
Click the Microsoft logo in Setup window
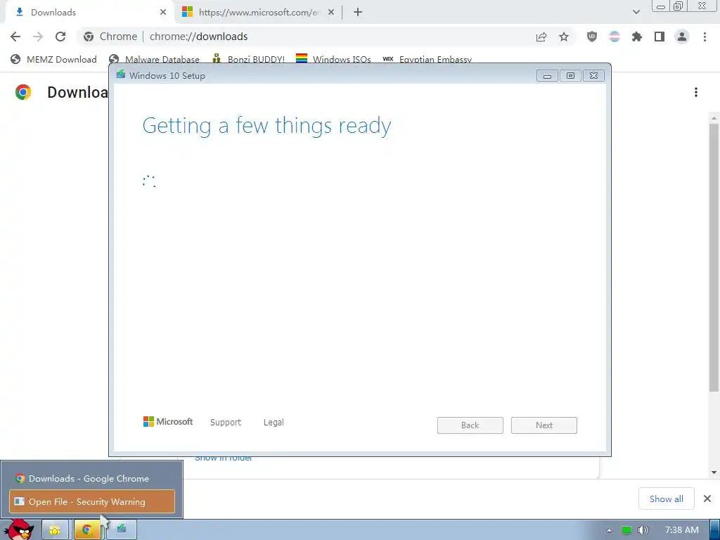tap(168, 422)
